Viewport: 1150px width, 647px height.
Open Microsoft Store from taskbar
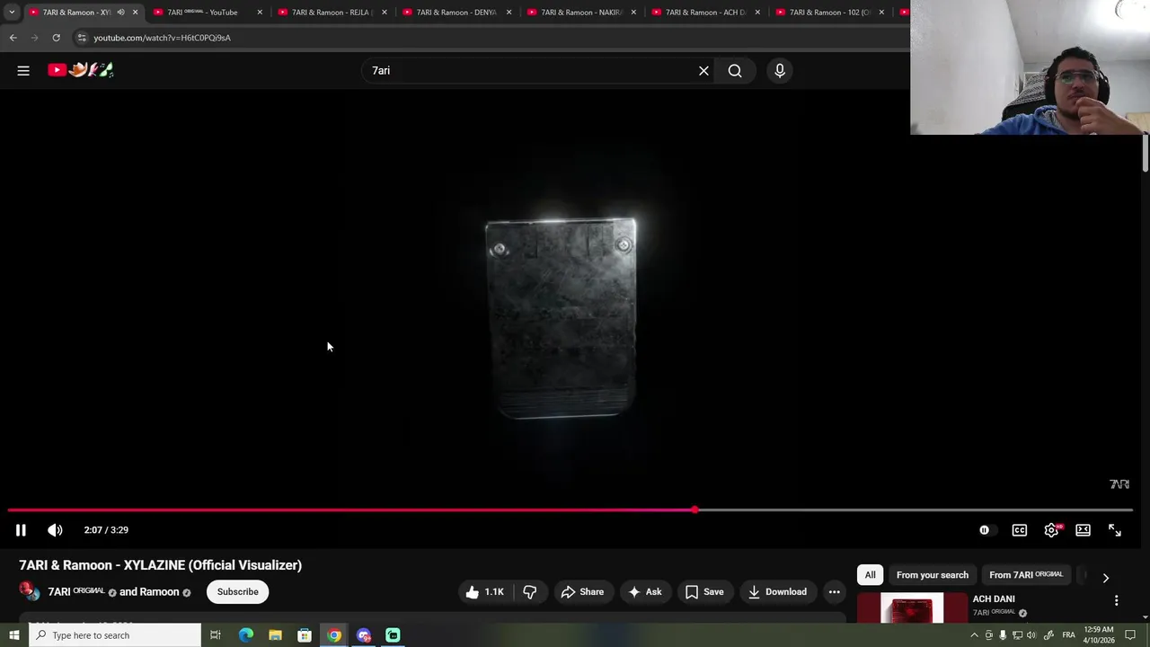click(x=305, y=635)
